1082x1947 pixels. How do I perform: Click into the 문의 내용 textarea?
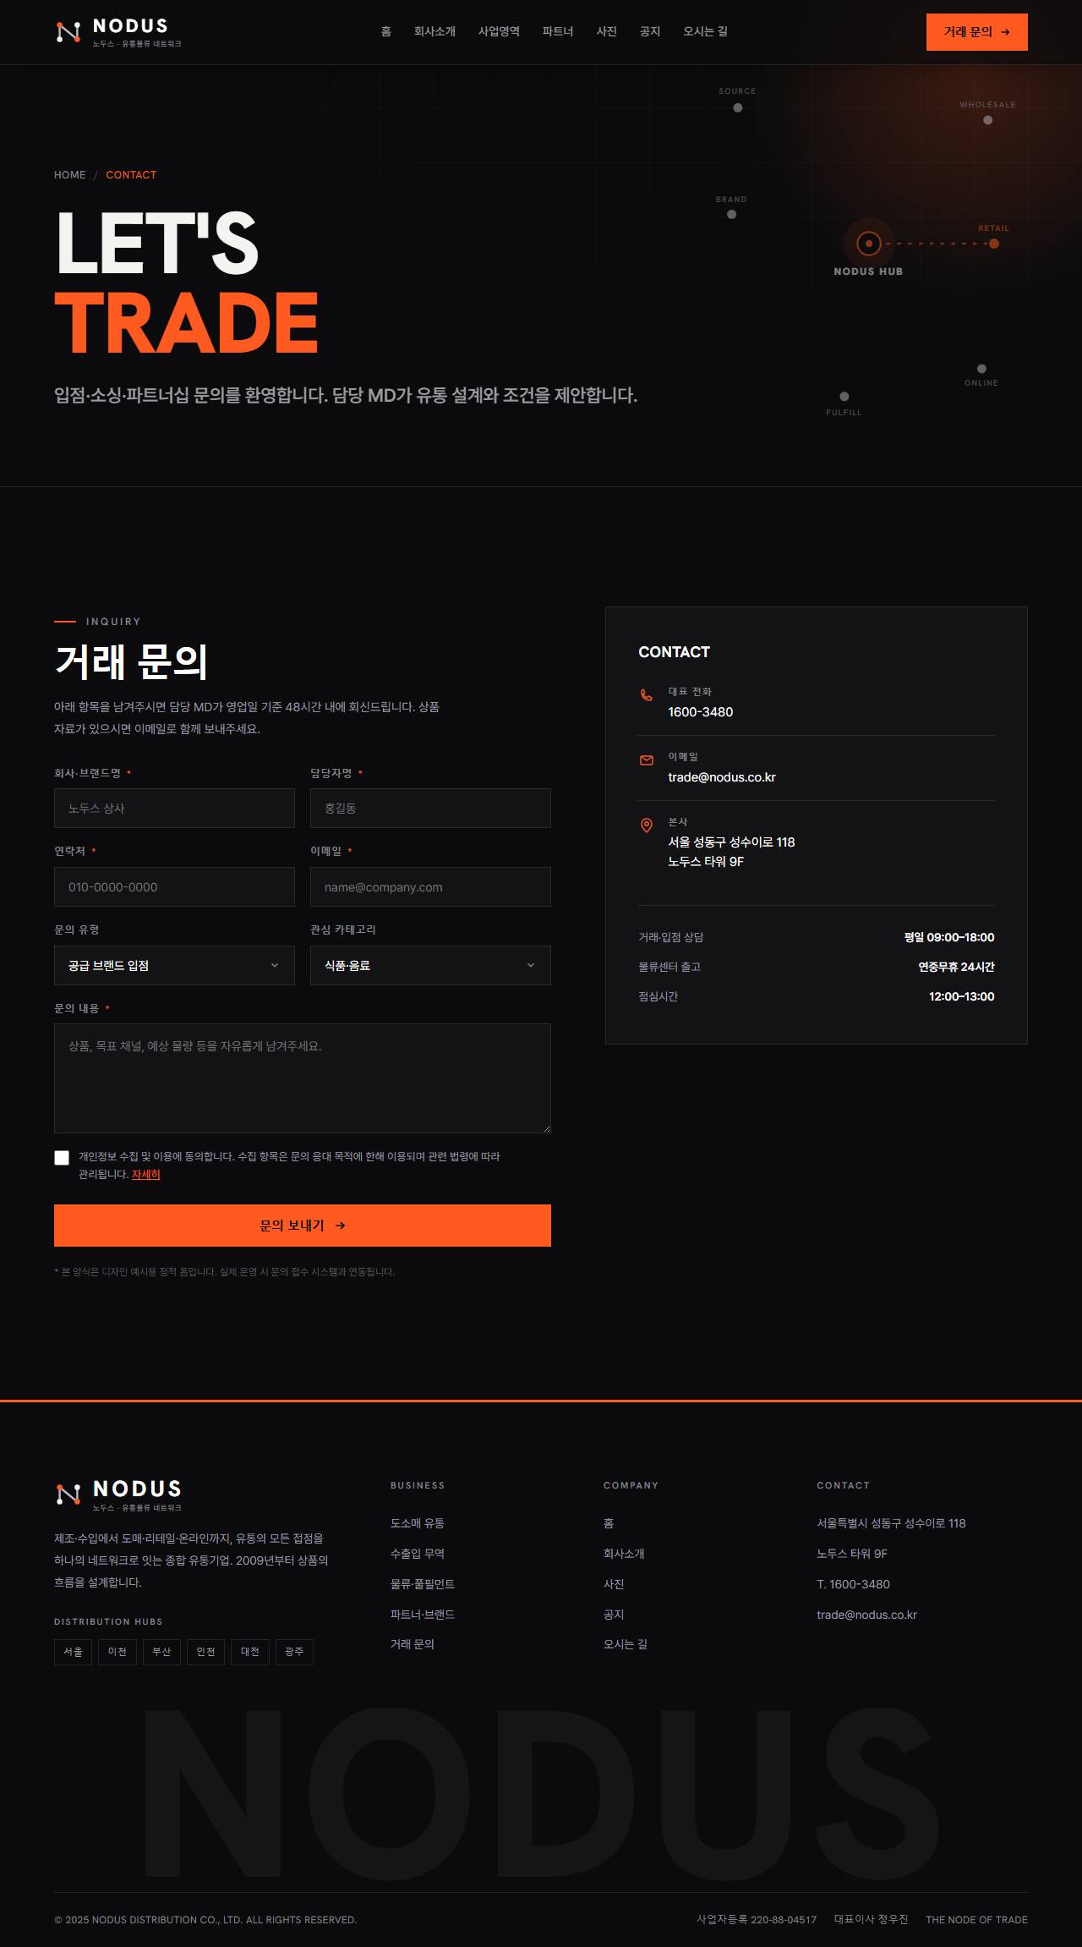click(x=303, y=1078)
